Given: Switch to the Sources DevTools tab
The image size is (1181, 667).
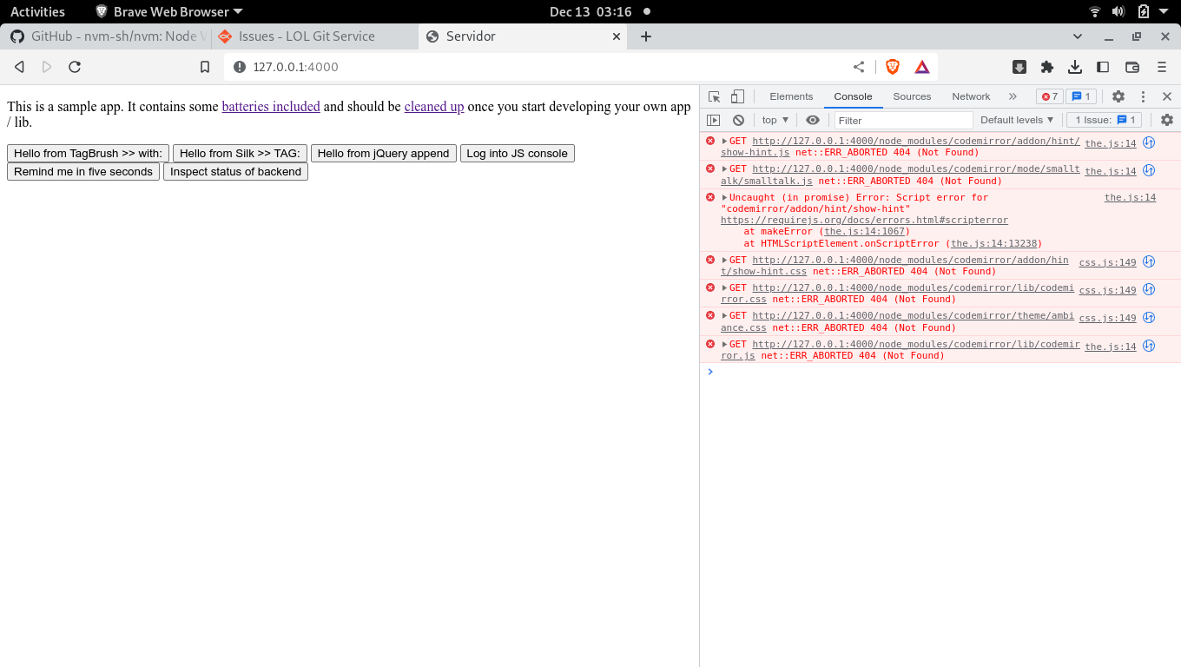Looking at the screenshot, I should (x=912, y=96).
